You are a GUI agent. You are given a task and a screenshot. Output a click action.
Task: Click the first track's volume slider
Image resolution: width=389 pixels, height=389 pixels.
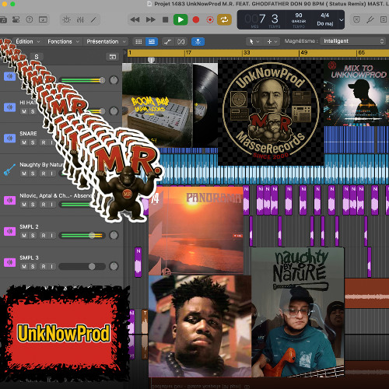point(82,80)
